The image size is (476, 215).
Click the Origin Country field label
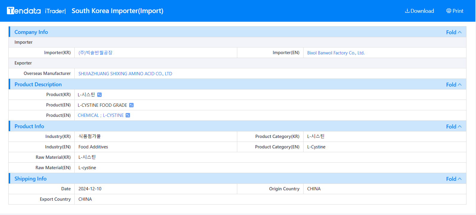(284, 189)
